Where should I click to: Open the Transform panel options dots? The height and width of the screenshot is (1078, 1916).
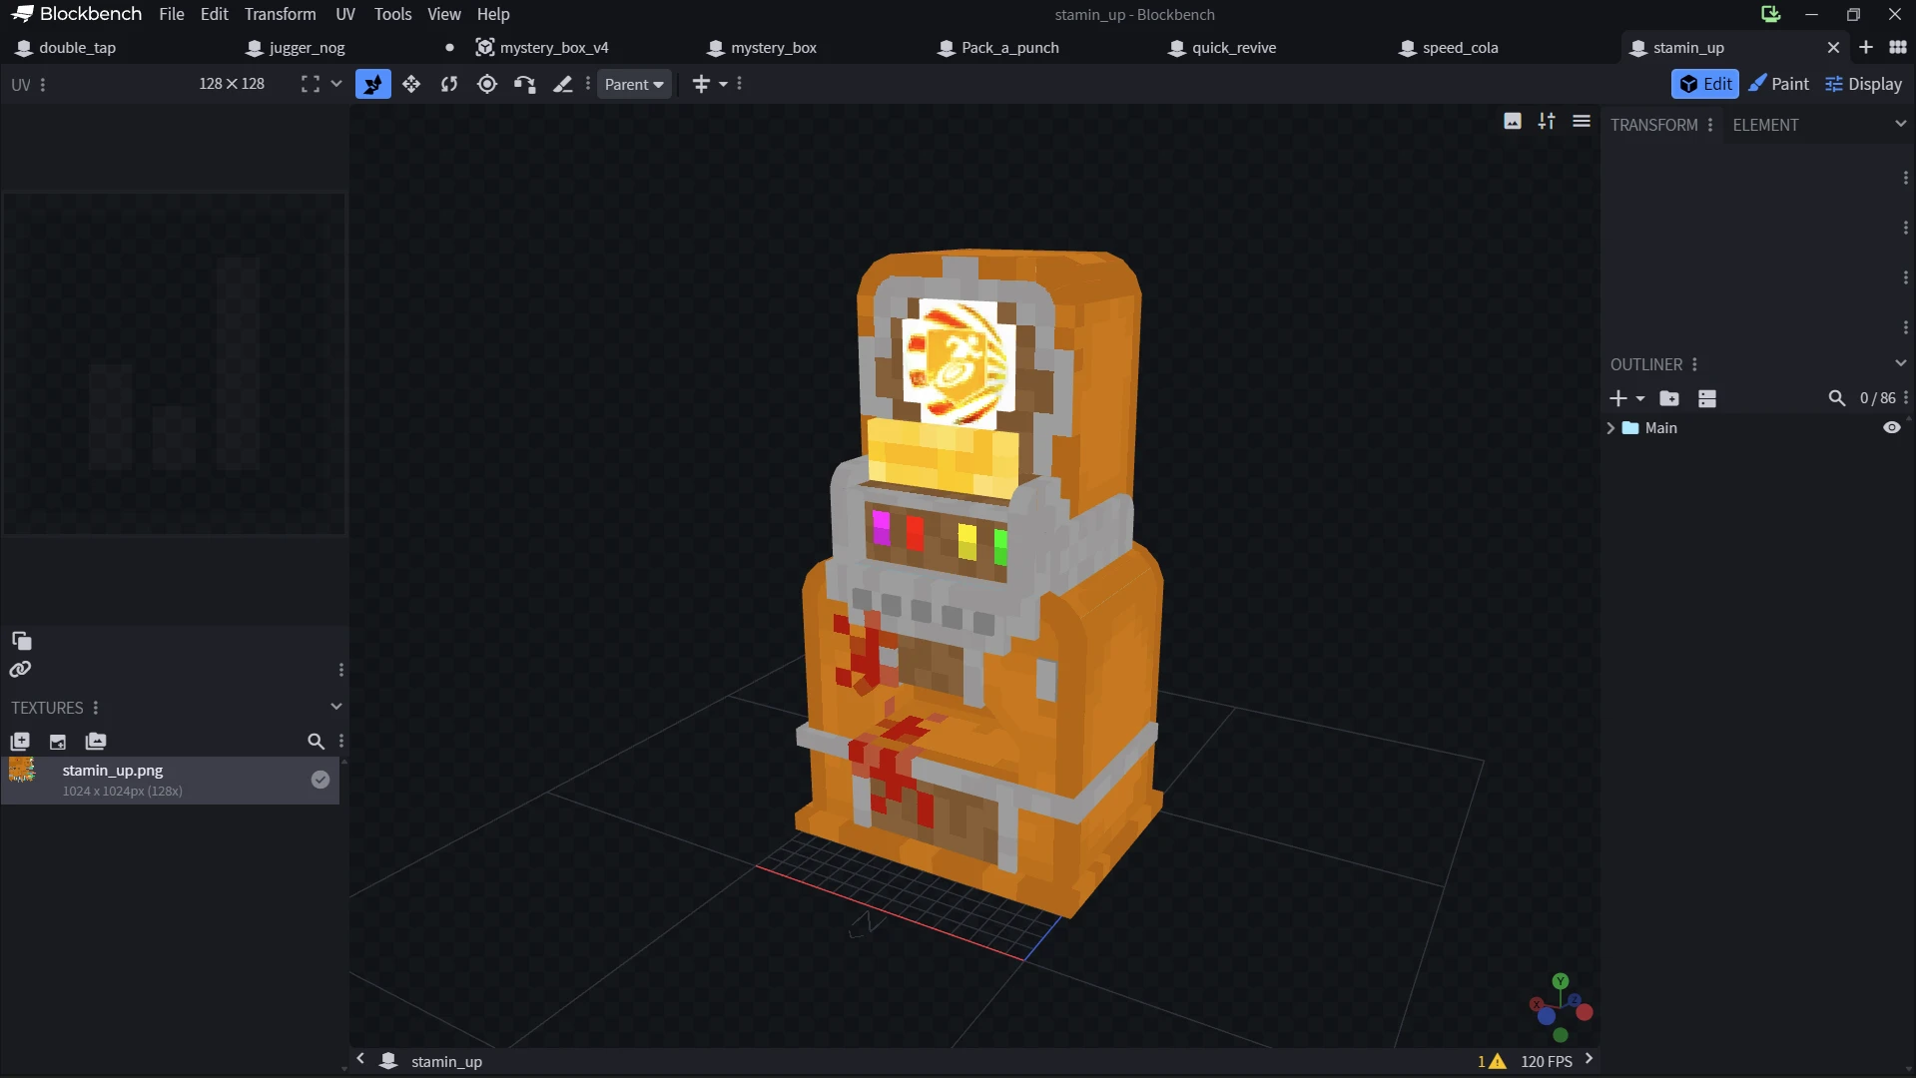[x=1710, y=125]
